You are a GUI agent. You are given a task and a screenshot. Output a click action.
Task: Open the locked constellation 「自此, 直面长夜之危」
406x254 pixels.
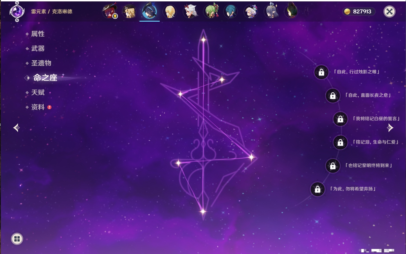point(333,96)
